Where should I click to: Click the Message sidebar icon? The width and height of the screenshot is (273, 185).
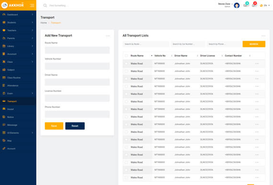(4, 125)
